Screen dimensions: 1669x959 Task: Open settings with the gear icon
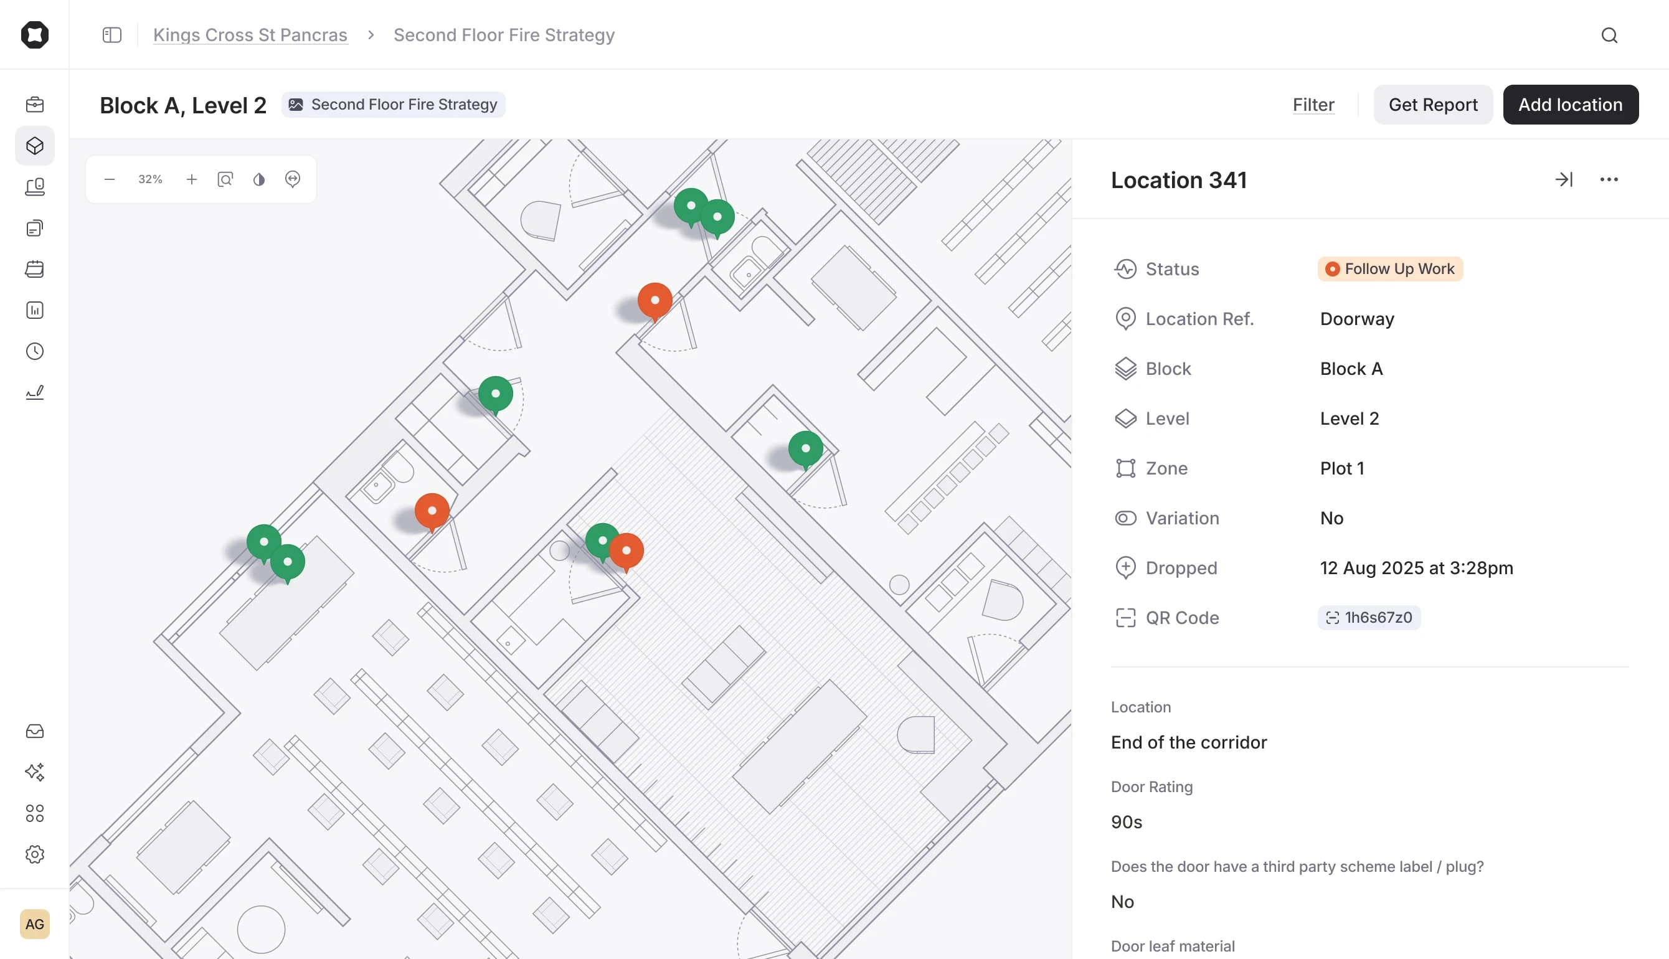point(34,854)
